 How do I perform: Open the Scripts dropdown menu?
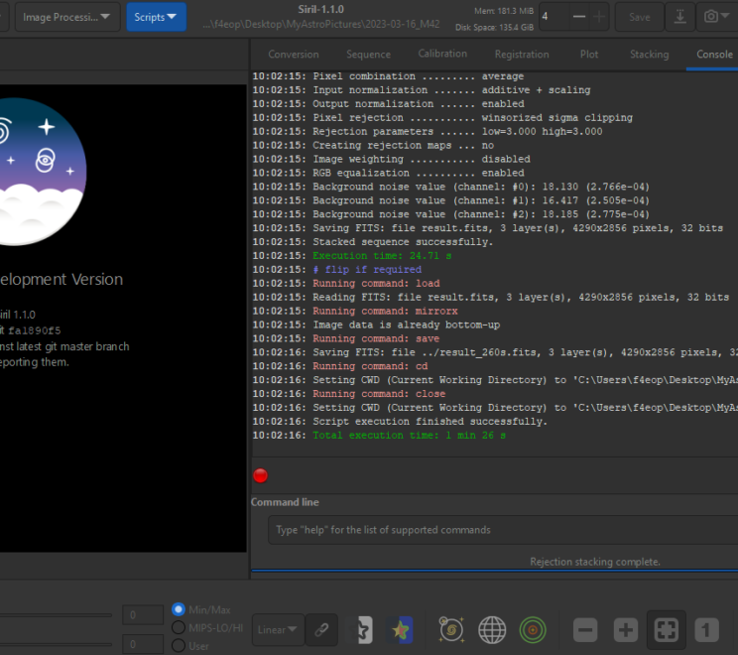tap(156, 17)
